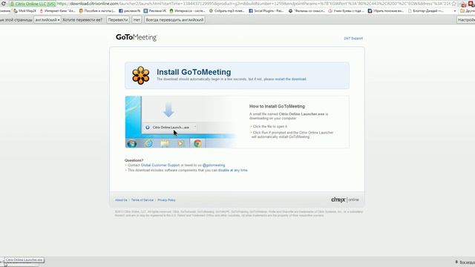Click the GoToMeeting logo
Screen dimensions: 475x267
[x=137, y=37]
